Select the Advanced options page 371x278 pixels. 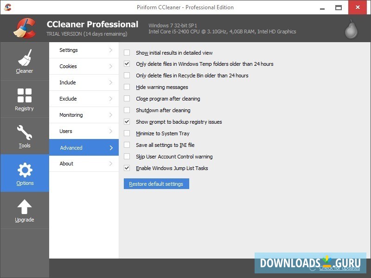pos(84,147)
